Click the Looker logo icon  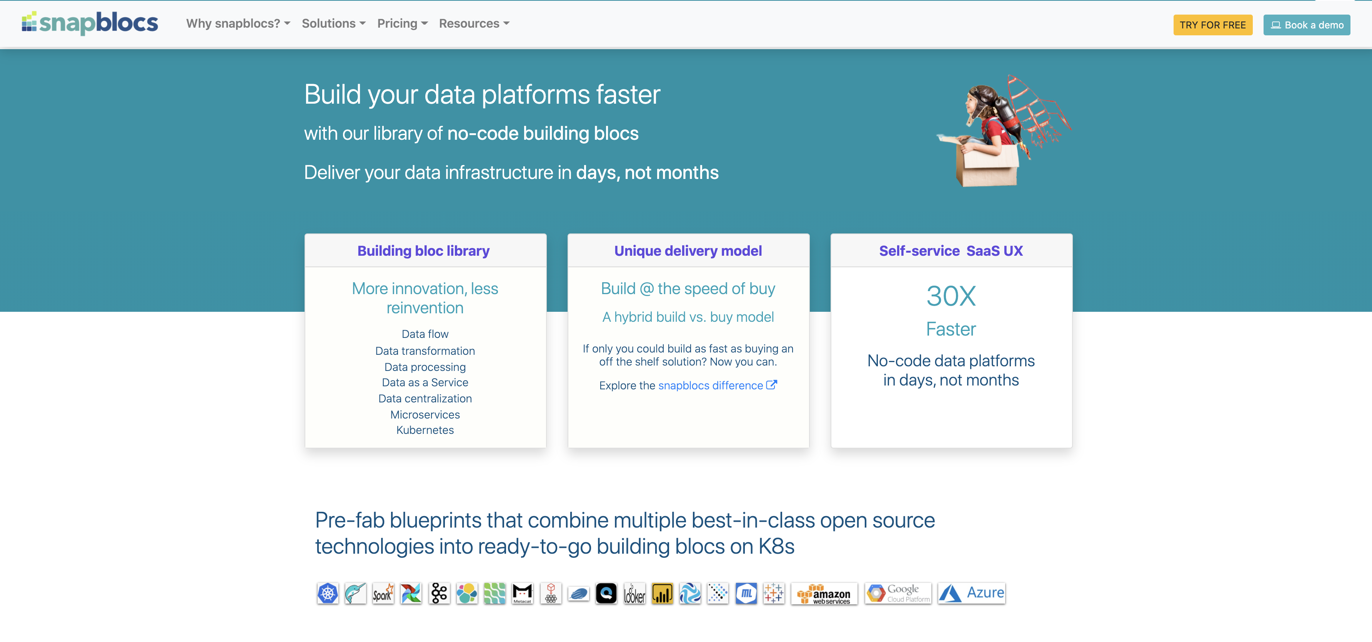pos(634,593)
